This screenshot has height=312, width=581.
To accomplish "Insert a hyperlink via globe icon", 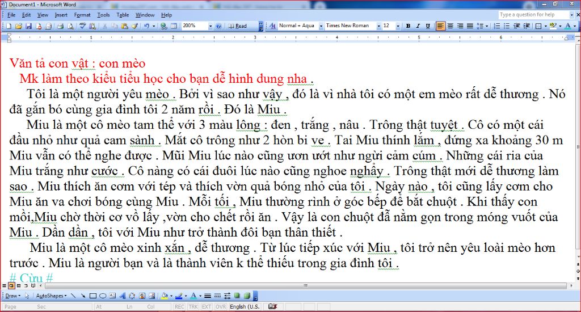I will click(x=163, y=26).
